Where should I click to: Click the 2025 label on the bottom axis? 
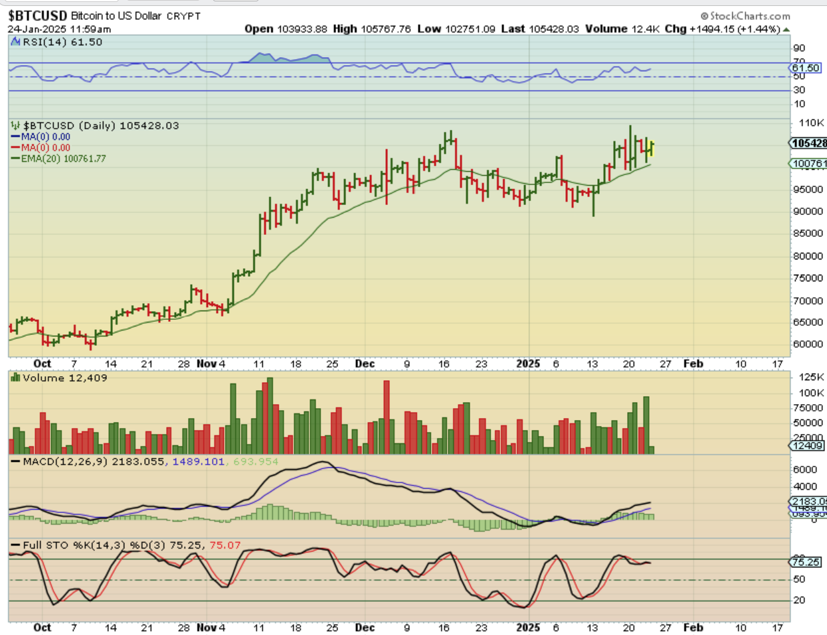point(528,627)
